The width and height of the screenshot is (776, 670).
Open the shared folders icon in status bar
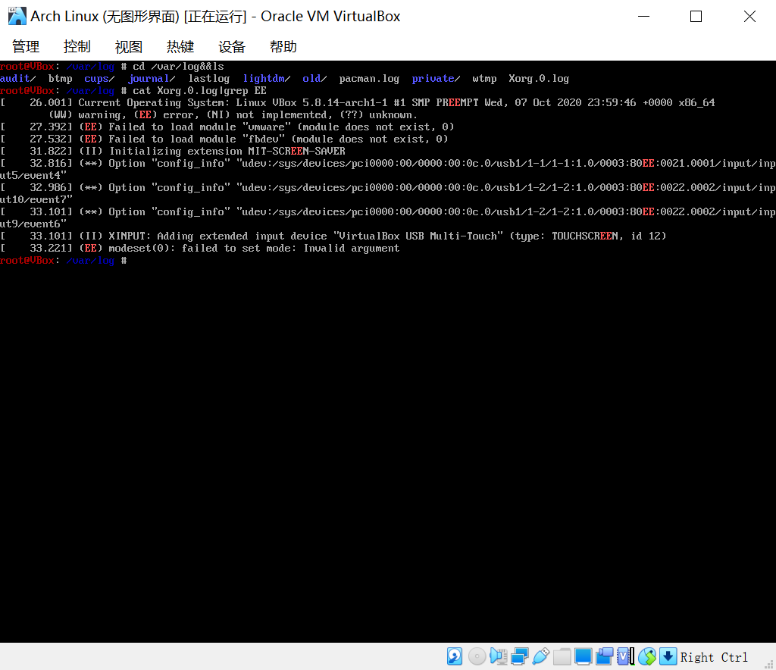pyautogui.click(x=561, y=656)
